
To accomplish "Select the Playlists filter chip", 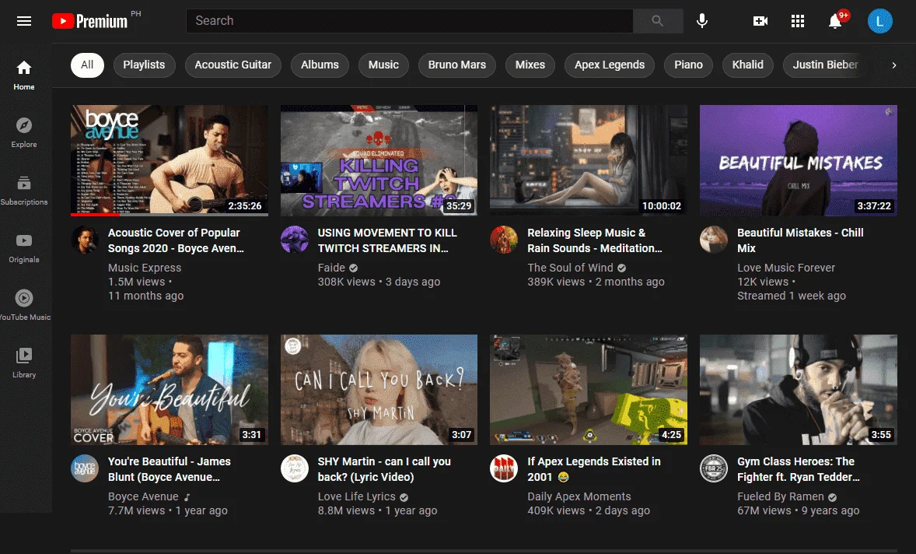I will 144,65.
